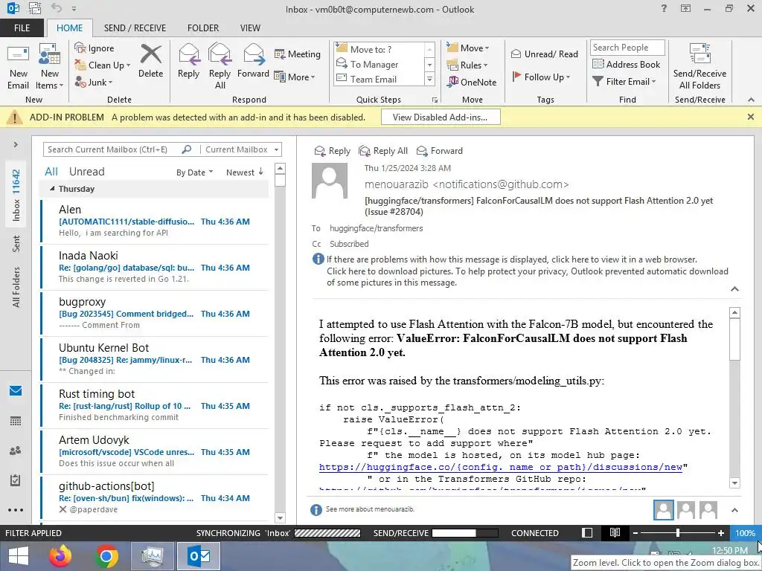The width and height of the screenshot is (762, 571).
Task: Toggle Unread/Read status
Action: pos(544,54)
